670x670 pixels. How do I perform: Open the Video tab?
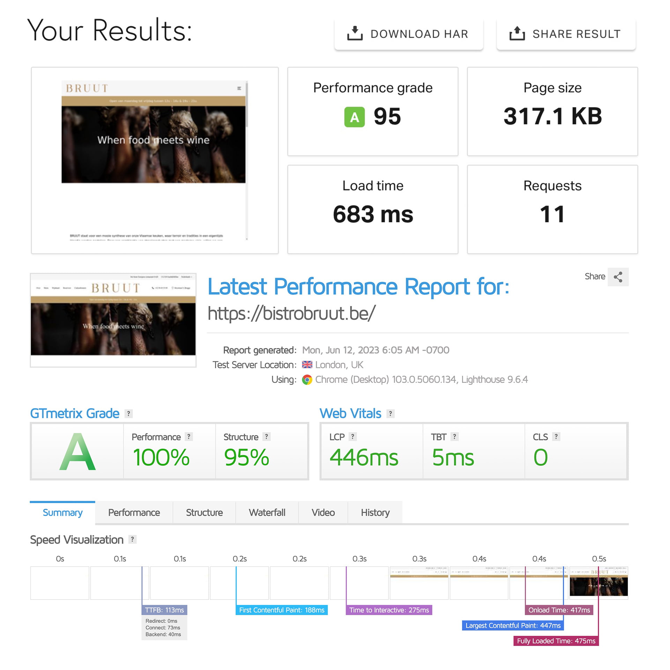pos(323,513)
